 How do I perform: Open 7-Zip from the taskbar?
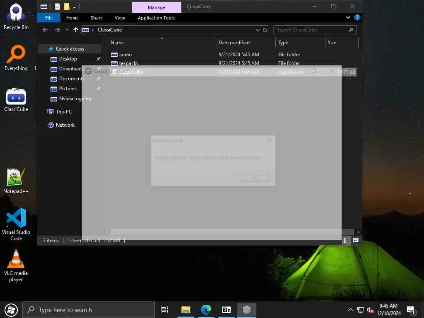click(226, 310)
